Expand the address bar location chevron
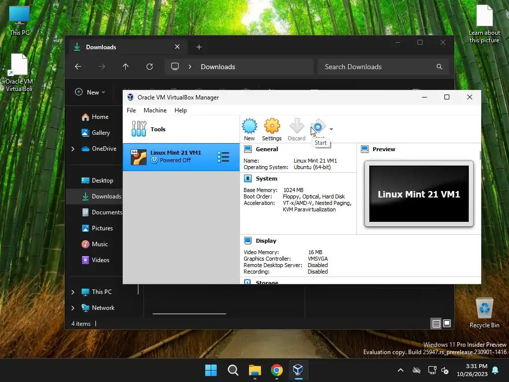 click(190, 67)
